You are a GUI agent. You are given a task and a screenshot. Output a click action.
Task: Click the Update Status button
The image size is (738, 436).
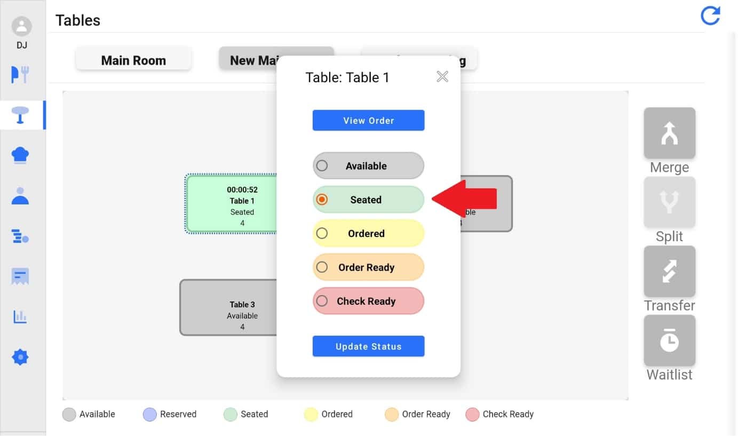tap(368, 346)
